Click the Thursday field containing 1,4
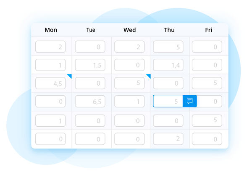Image resolution: width=252 pixels, height=172 pixels. [168, 65]
